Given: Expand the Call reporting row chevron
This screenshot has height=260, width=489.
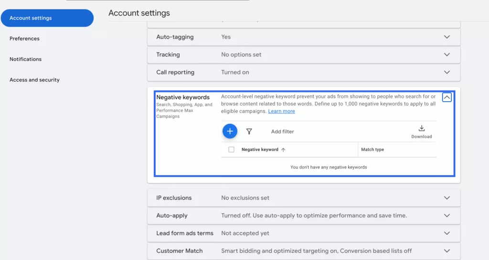Looking at the screenshot, I should pos(447,72).
